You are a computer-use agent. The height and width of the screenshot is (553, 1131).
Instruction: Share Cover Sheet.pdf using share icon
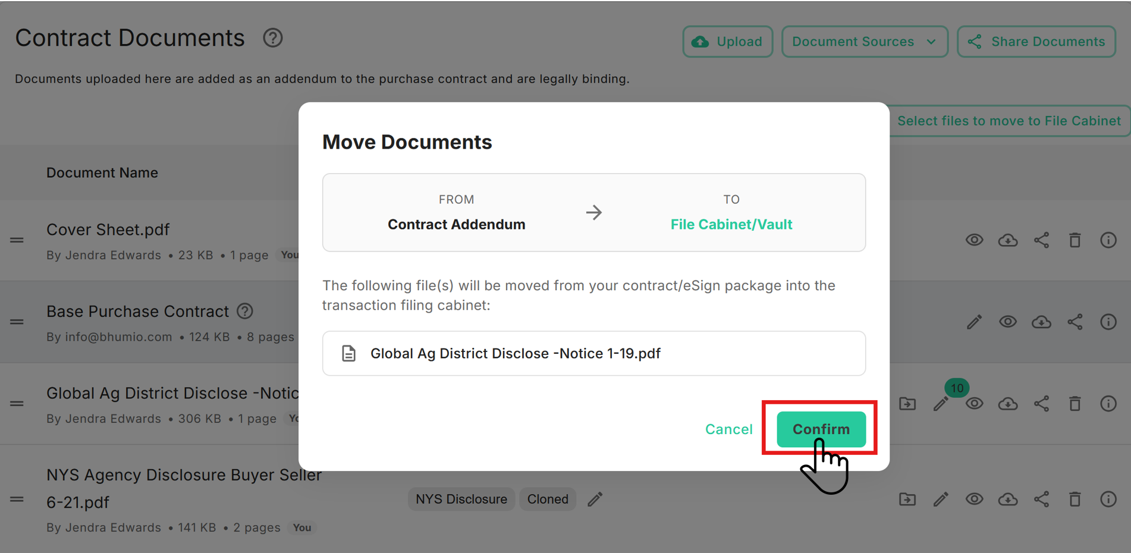1041,240
